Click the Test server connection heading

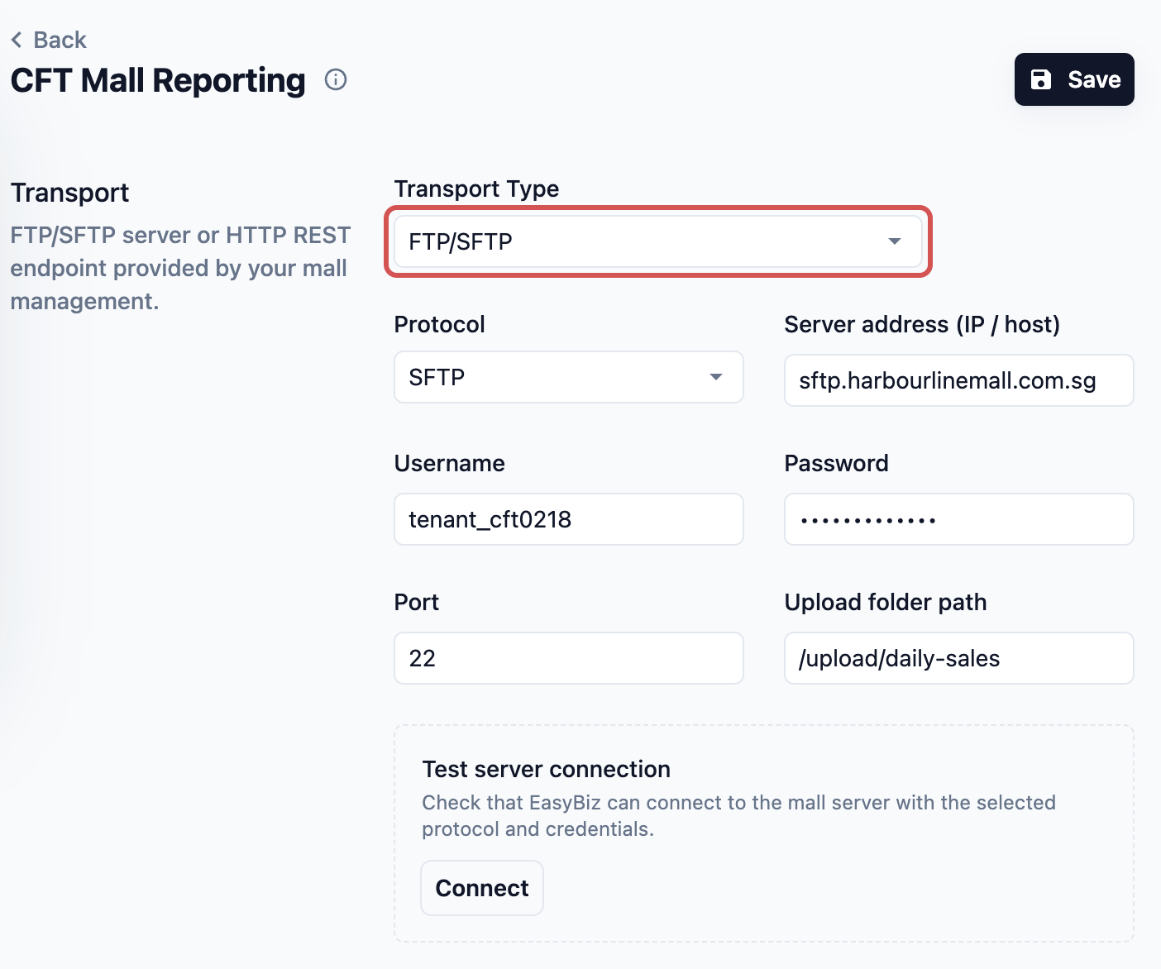click(x=547, y=769)
